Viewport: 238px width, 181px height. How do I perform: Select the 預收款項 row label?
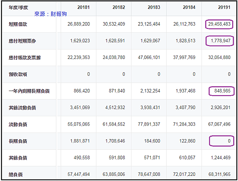pos(18,74)
